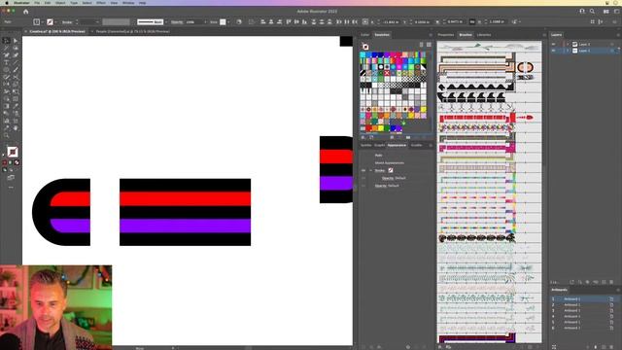The height and width of the screenshot is (350, 622).
Task: Select the Selection tool in the toolbar
Action: coord(6,41)
